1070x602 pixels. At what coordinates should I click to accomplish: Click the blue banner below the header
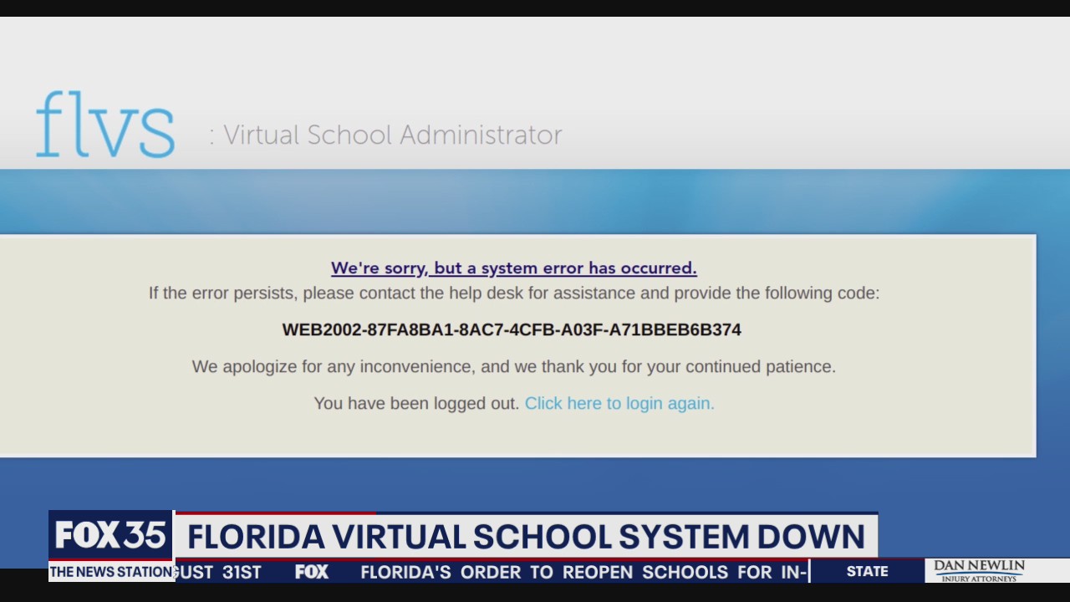point(535,201)
